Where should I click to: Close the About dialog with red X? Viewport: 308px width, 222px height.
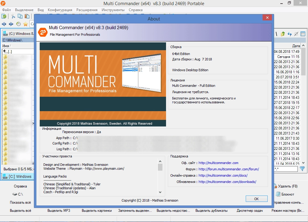coord(267,17)
